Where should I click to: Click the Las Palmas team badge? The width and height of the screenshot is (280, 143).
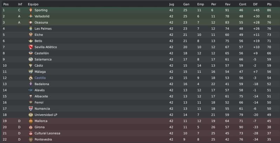tap(31, 28)
